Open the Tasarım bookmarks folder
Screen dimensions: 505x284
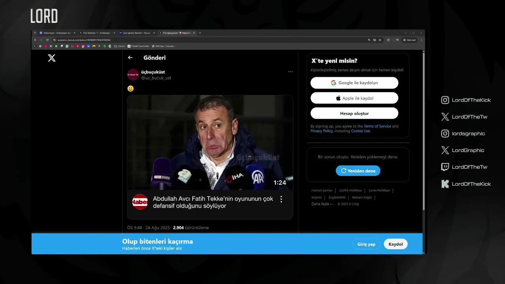[120, 46]
